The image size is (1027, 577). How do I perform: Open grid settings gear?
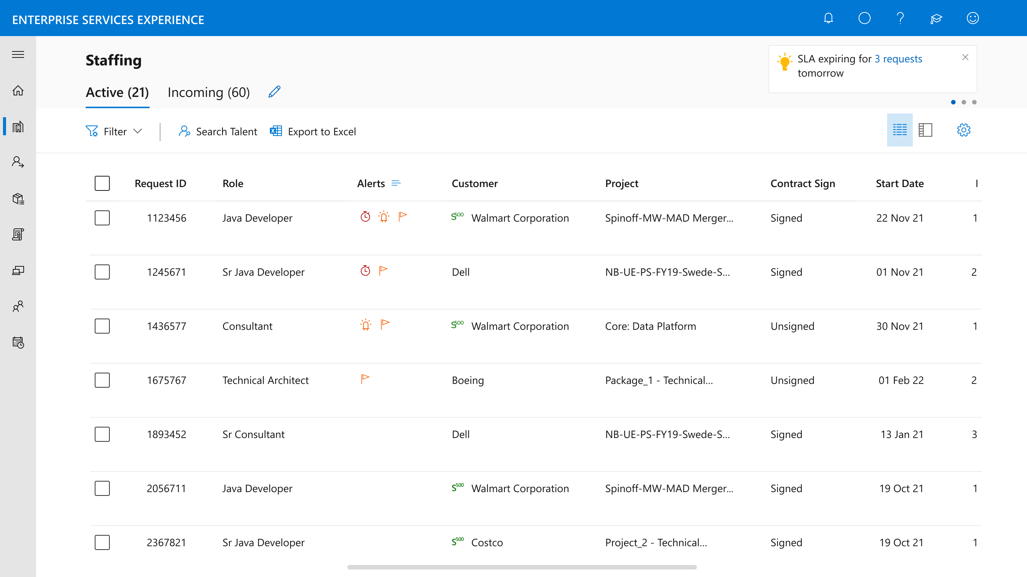pyautogui.click(x=963, y=130)
